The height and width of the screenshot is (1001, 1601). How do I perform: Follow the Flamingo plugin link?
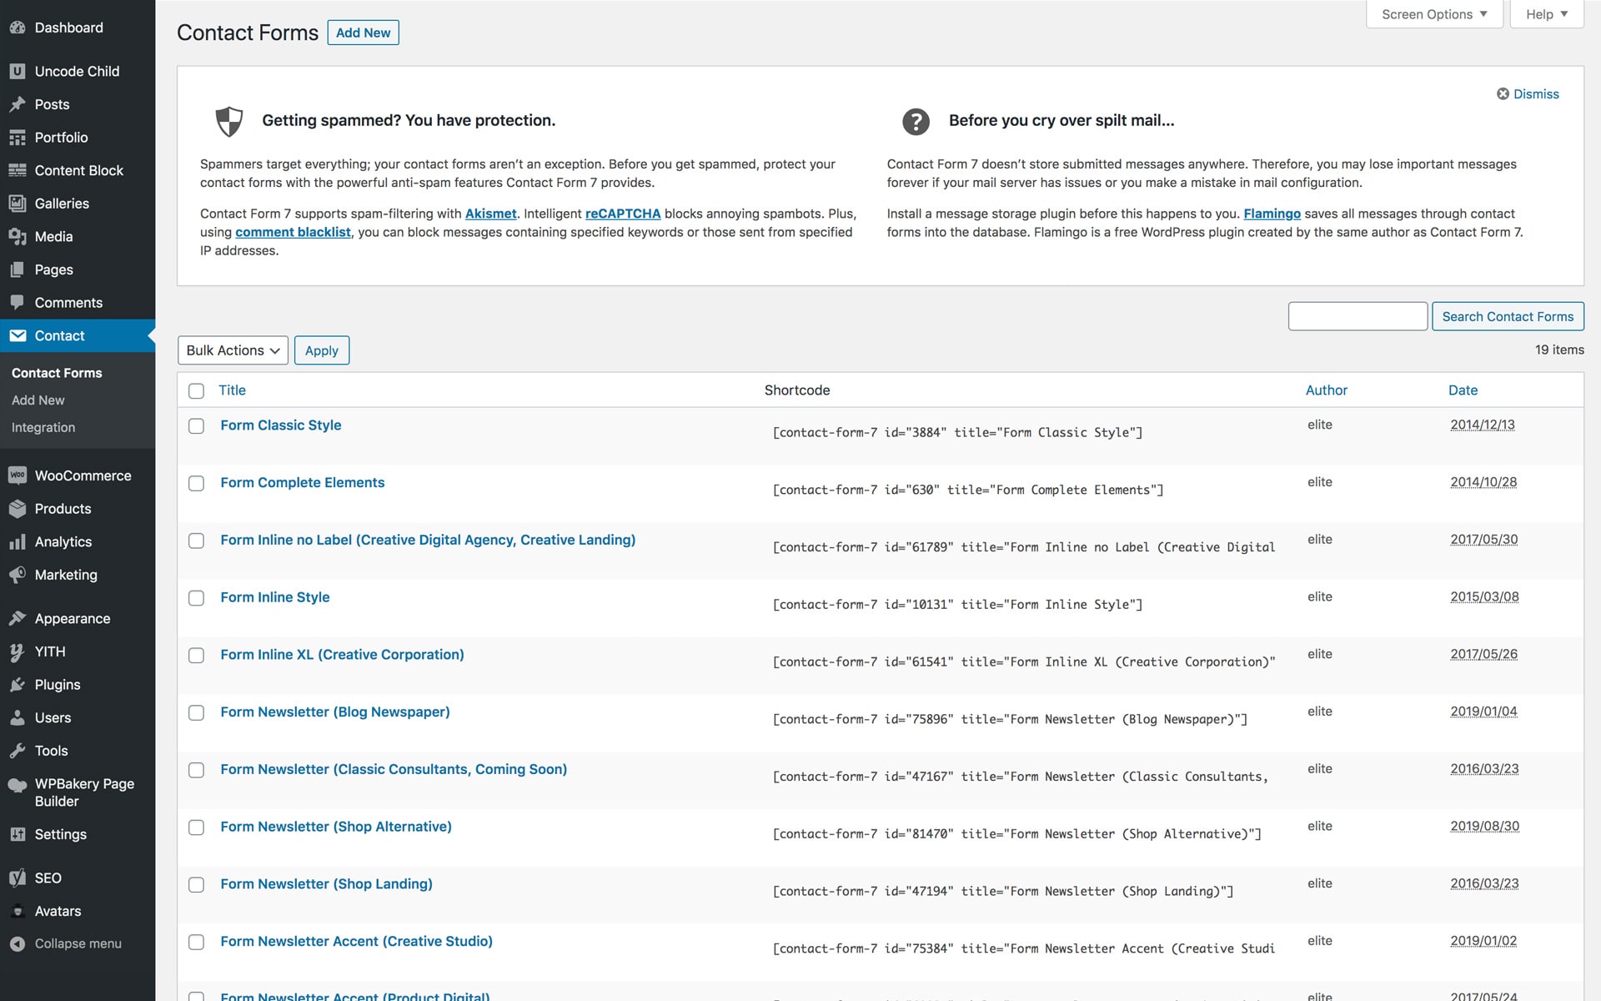coord(1271,214)
